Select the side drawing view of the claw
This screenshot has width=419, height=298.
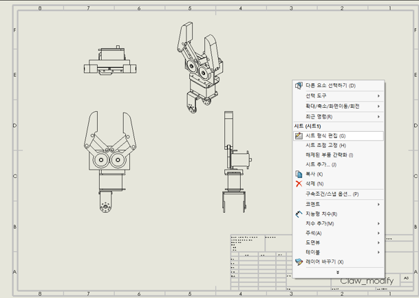[x=237, y=162]
